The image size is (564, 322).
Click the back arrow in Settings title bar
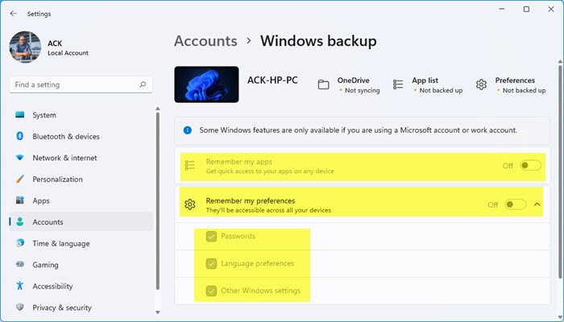point(13,13)
